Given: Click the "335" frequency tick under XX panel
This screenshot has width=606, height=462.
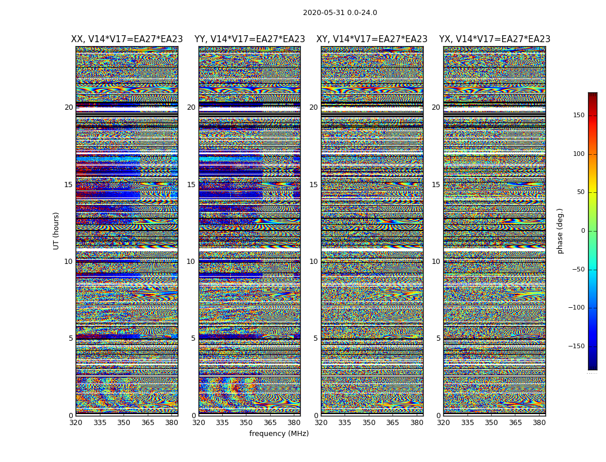Looking at the screenshot, I should point(100,423).
